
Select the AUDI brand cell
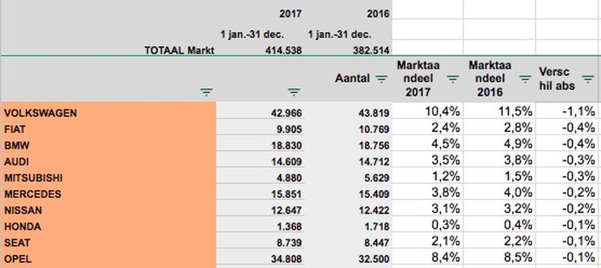coord(109,162)
